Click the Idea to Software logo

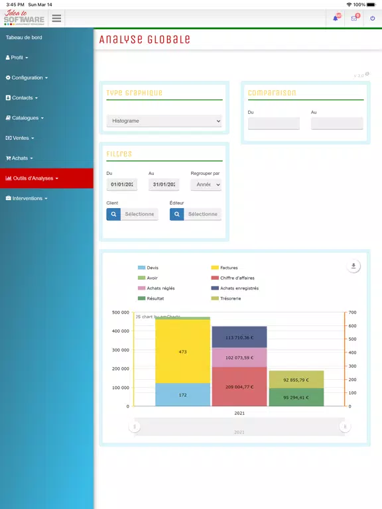[25, 18]
